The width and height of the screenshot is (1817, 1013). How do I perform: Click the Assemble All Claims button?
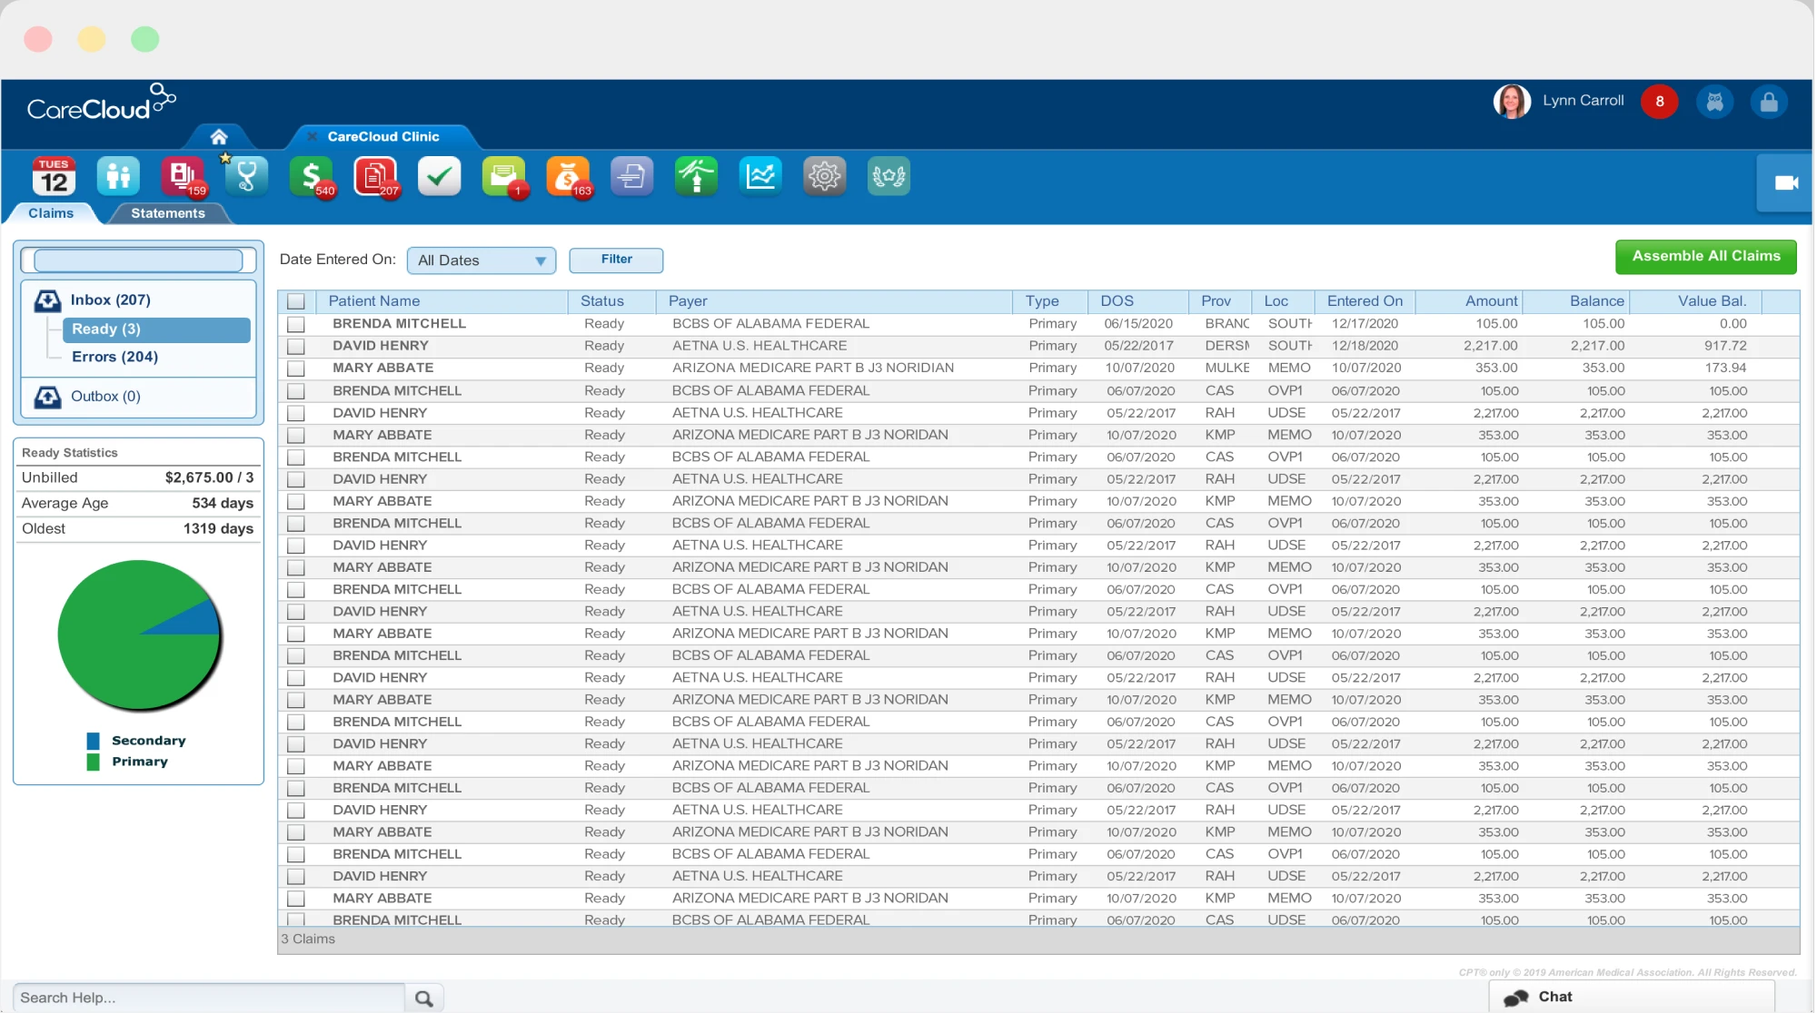pos(1705,257)
